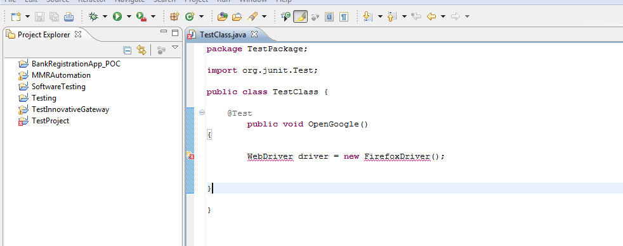
Task: Click the TestClass name in class declaration
Action: (295, 92)
